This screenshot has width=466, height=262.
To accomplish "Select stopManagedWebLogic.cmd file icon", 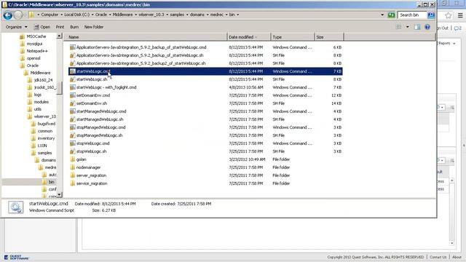I will pos(73,127).
